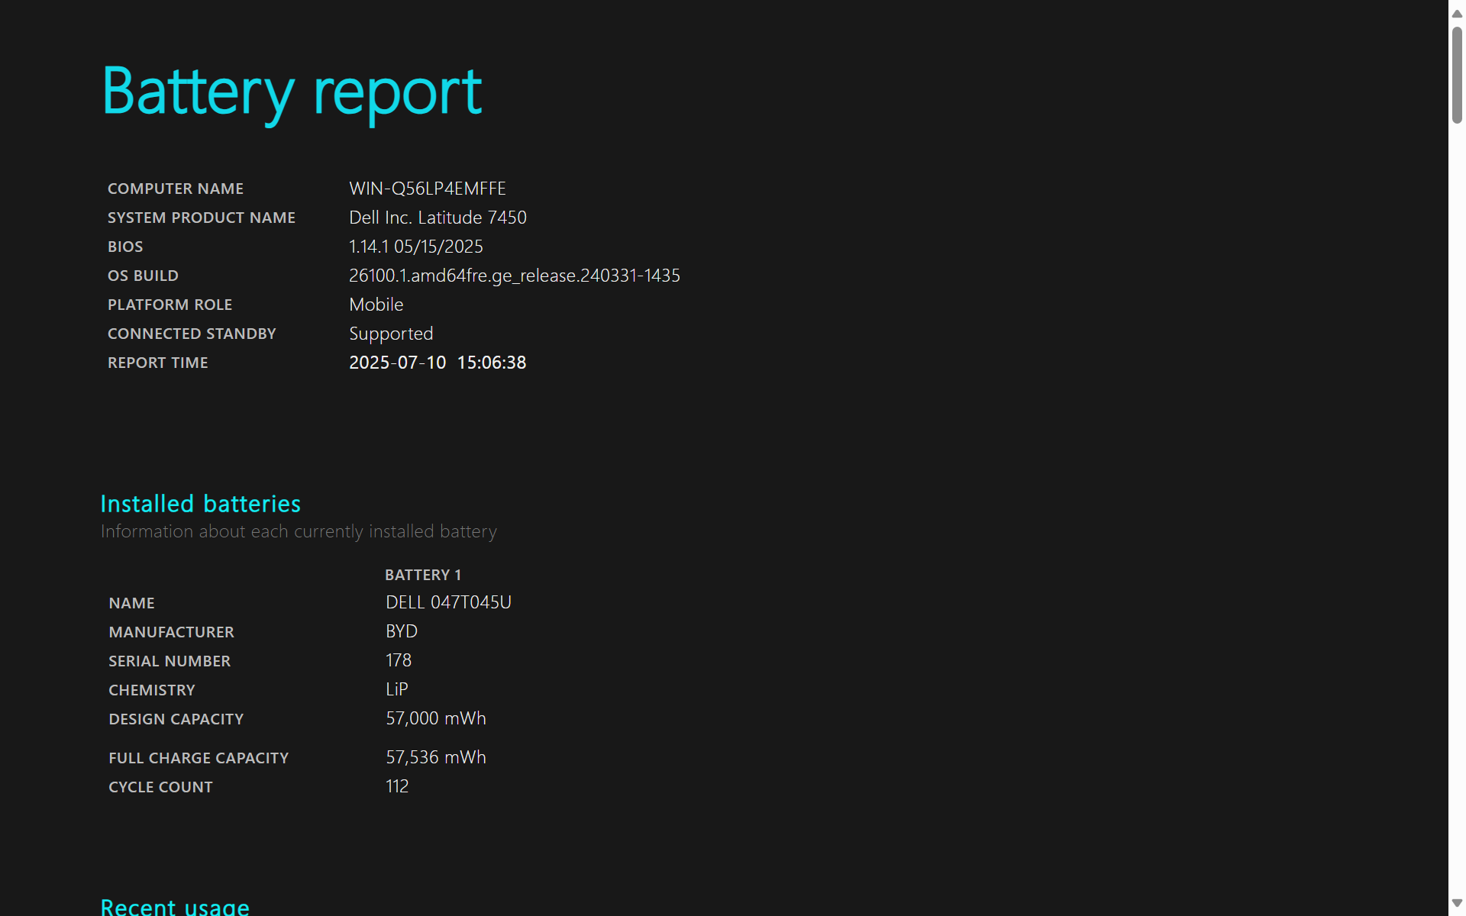Viewport: 1466px width, 916px height.
Task: Click the Recent usage heading
Action: coord(175,906)
